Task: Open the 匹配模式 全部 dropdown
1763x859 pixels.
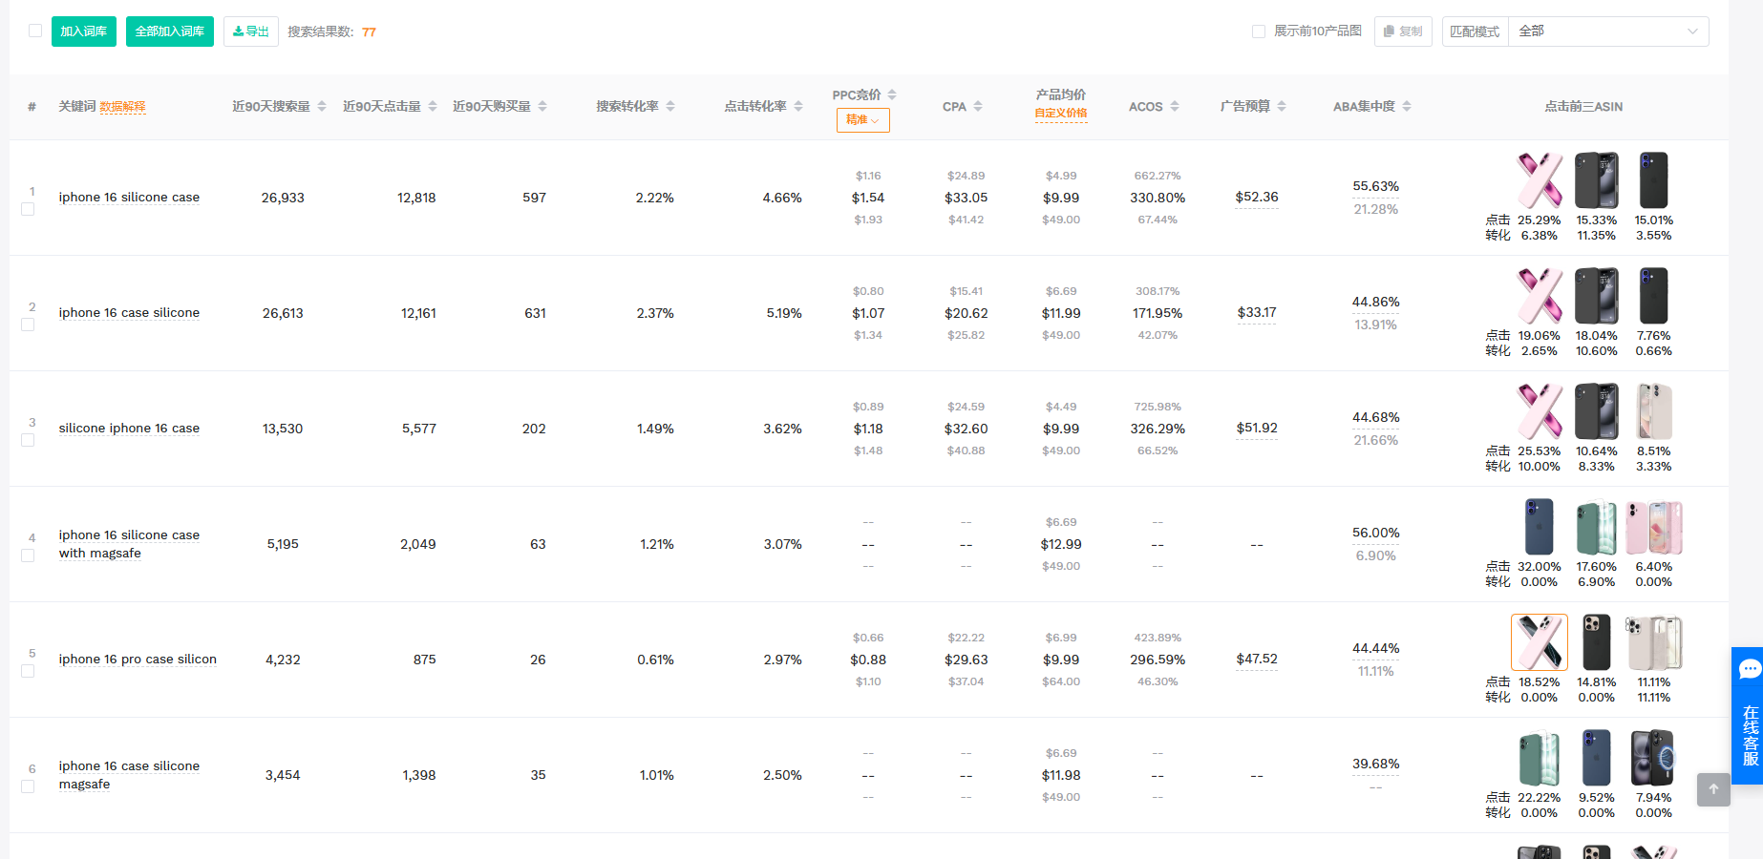Action: pos(1607,31)
